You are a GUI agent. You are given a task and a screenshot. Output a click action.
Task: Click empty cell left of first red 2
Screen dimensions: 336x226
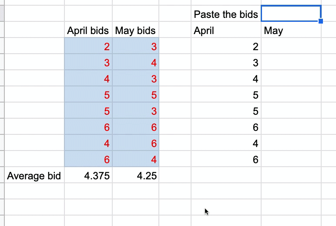[34, 47]
